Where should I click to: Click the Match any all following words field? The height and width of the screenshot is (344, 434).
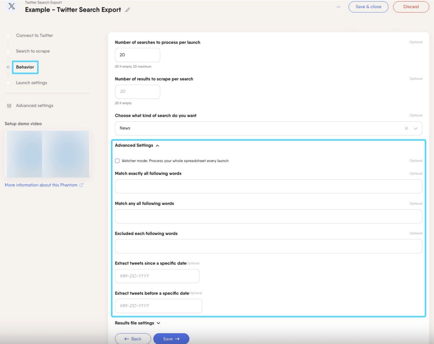(x=268, y=217)
